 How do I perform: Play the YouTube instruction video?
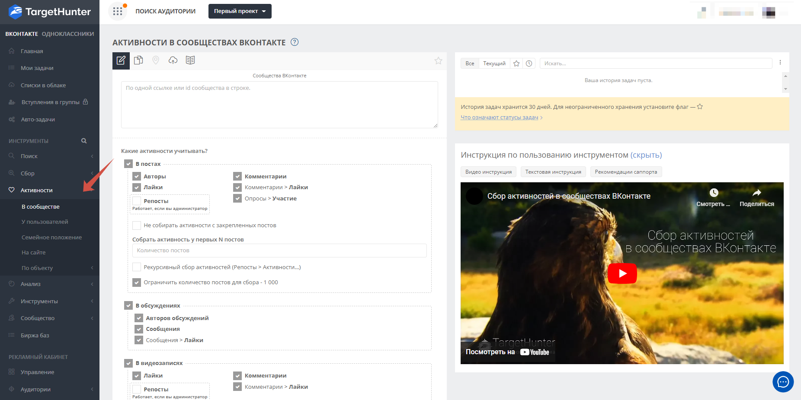coord(622,273)
